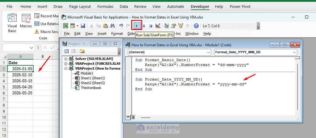316x138 pixels.
Task: Click on "dd-mmm-yyyy" text in code
Action: pos(233,65)
